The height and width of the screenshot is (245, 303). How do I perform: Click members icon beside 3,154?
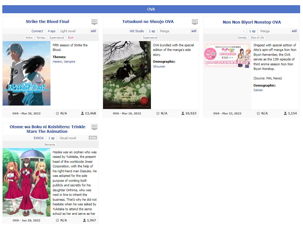[285, 113]
